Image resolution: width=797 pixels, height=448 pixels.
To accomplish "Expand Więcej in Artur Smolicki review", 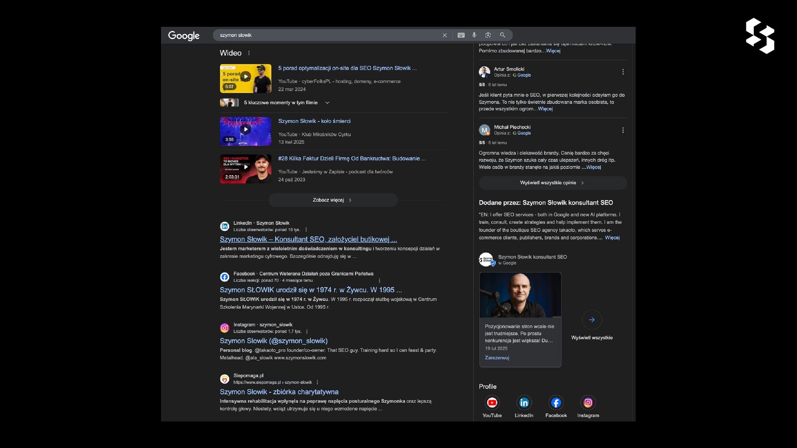I will (x=545, y=109).
